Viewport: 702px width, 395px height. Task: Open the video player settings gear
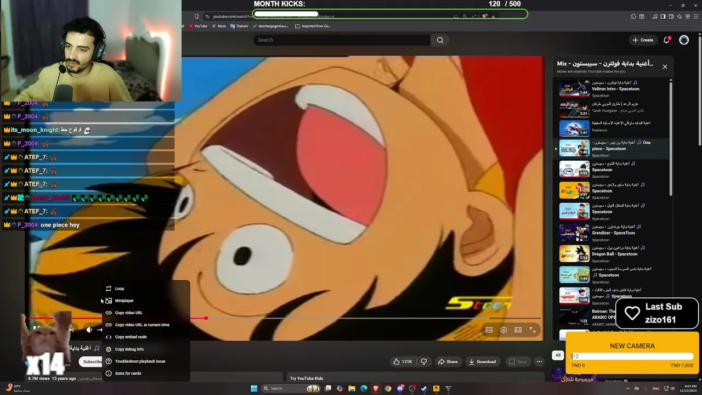tap(503, 330)
